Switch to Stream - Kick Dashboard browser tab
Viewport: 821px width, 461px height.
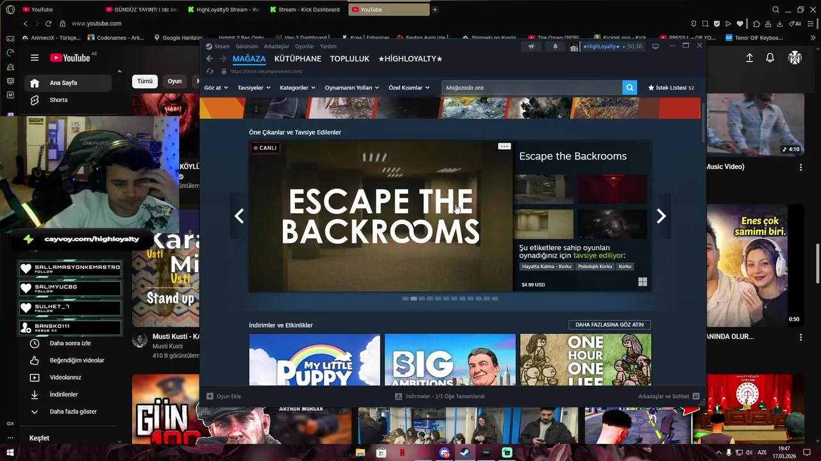coord(305,10)
